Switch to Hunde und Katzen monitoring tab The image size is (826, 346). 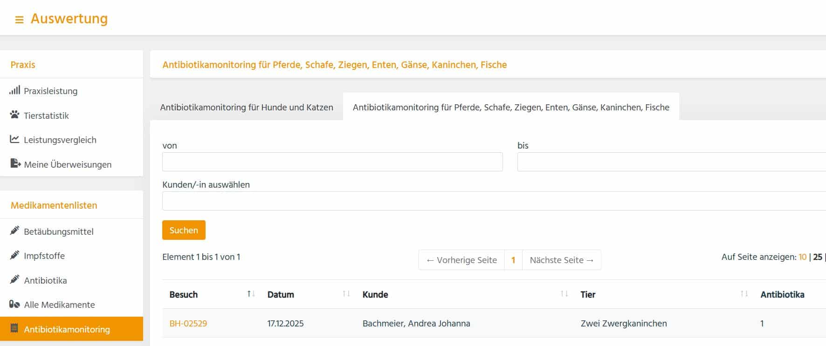point(247,107)
